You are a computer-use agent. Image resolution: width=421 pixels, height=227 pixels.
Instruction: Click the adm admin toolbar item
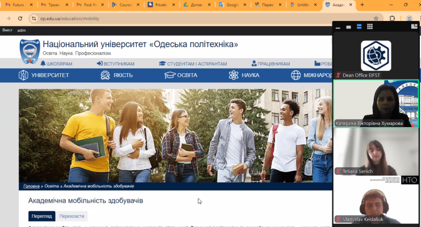pyautogui.click(x=22, y=30)
